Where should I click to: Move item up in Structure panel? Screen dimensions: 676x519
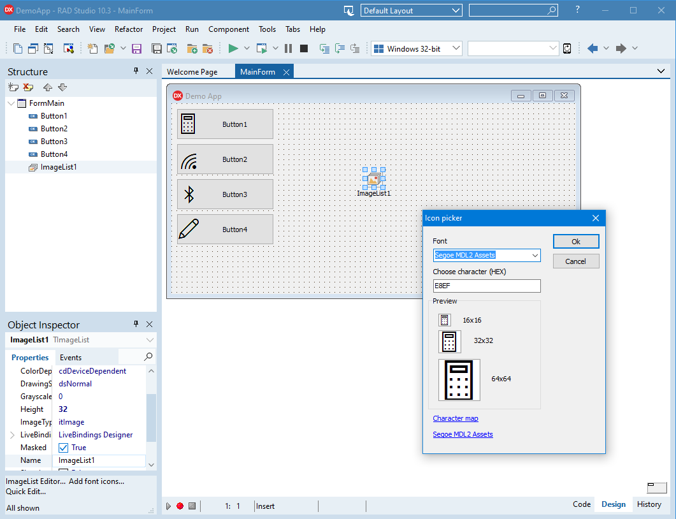point(48,87)
